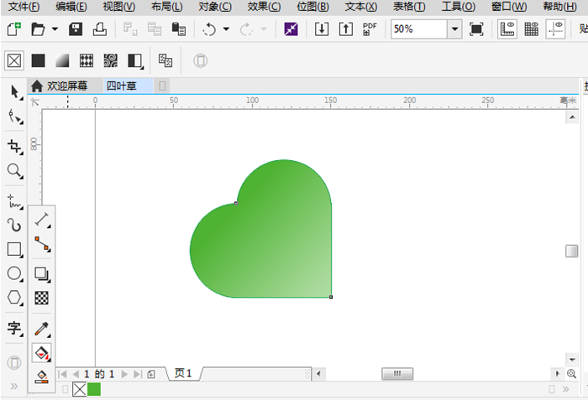Screen dimensions: 588x400
Task: Select the Pick (arrow) tool
Action: coord(14,91)
